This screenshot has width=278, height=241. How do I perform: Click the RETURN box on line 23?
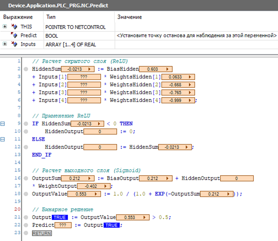[42, 233]
